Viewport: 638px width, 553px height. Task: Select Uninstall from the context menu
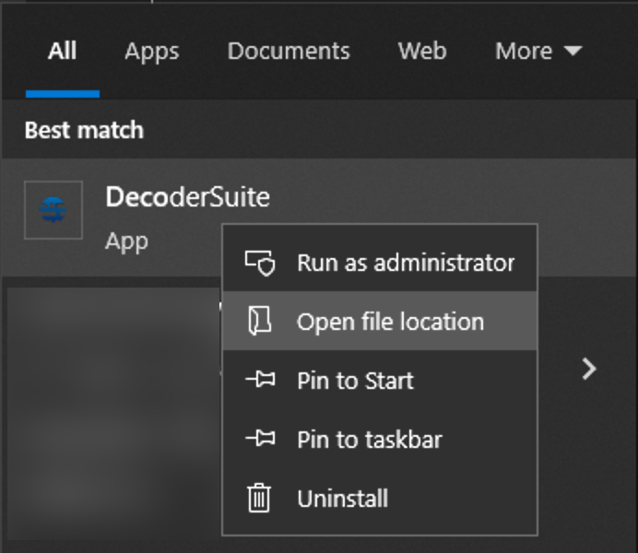tap(380, 498)
